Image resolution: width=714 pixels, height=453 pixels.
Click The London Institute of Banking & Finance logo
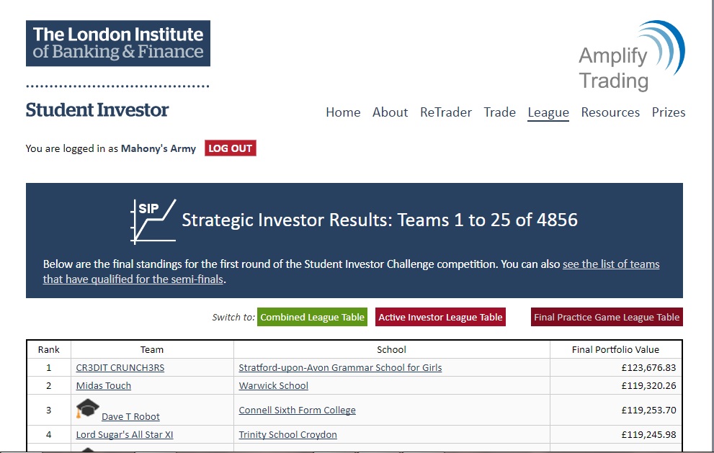(118, 43)
